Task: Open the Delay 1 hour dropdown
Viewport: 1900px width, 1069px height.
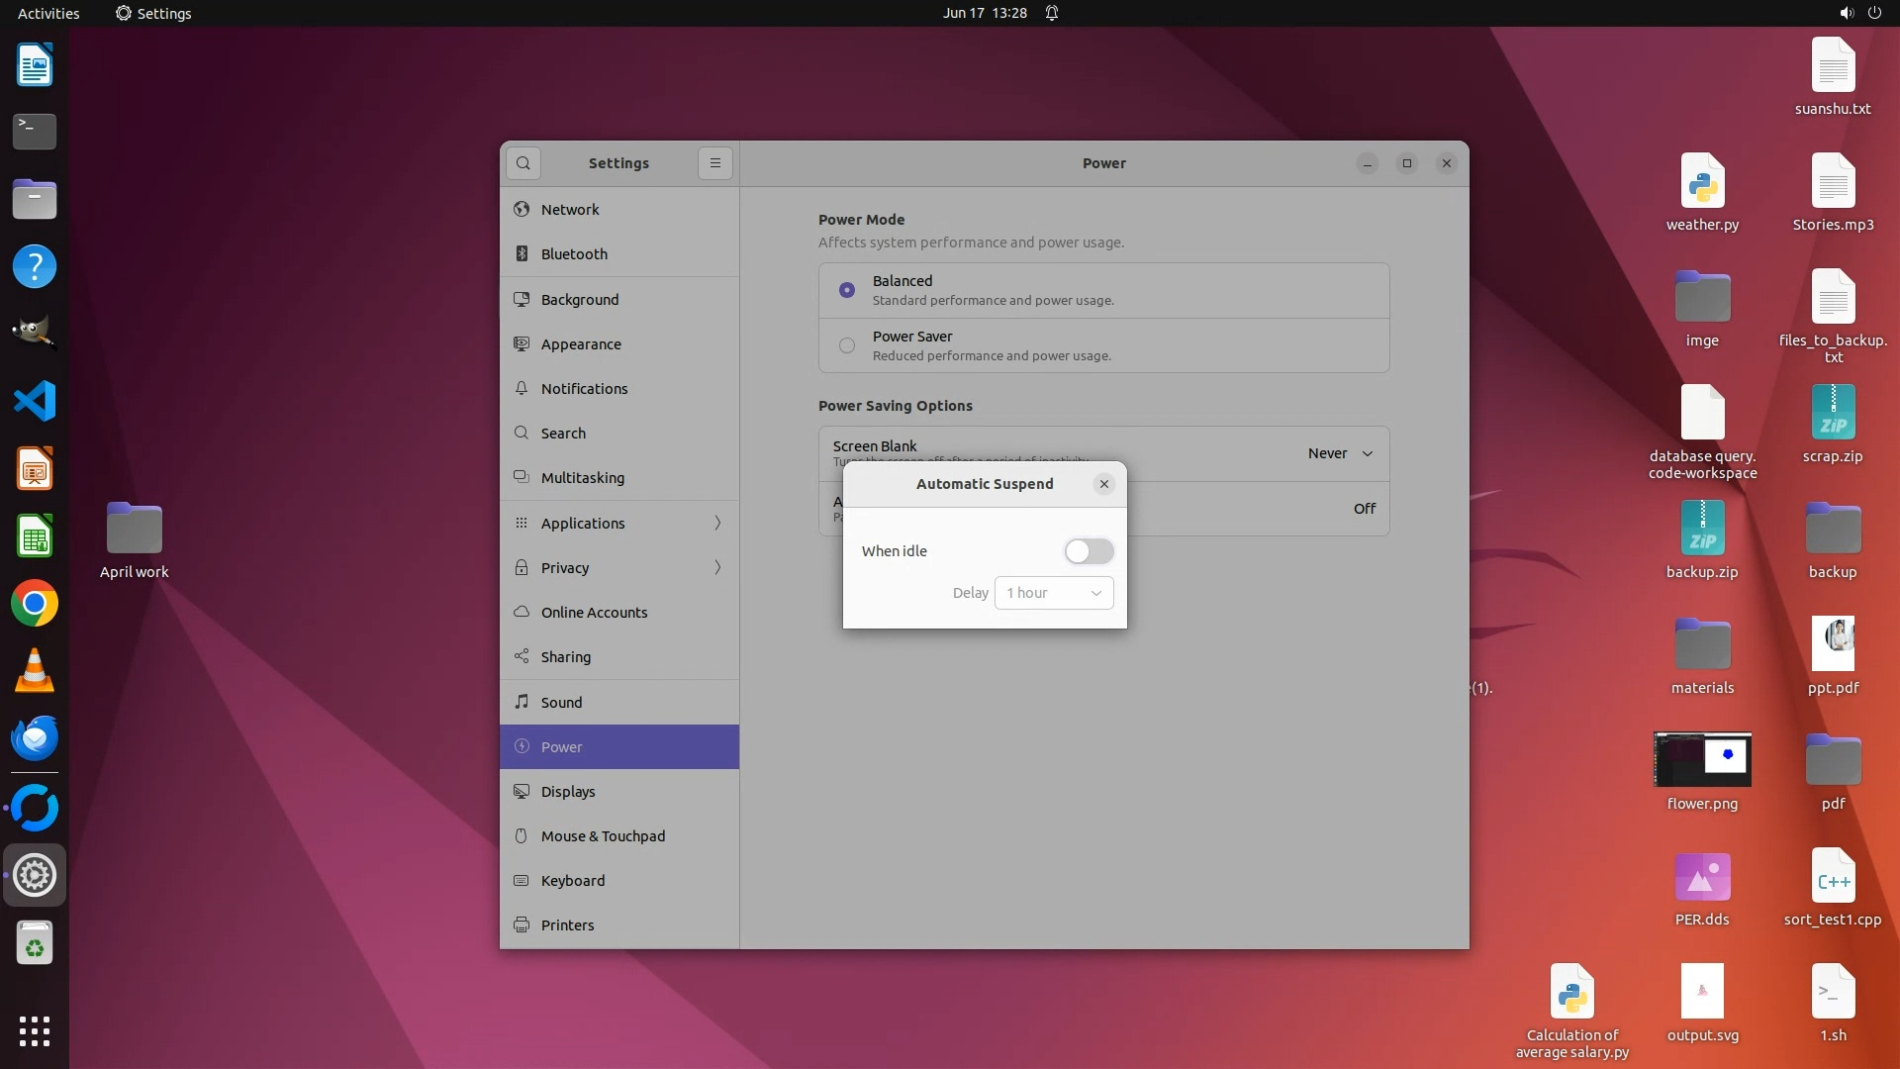Action: (x=1054, y=593)
